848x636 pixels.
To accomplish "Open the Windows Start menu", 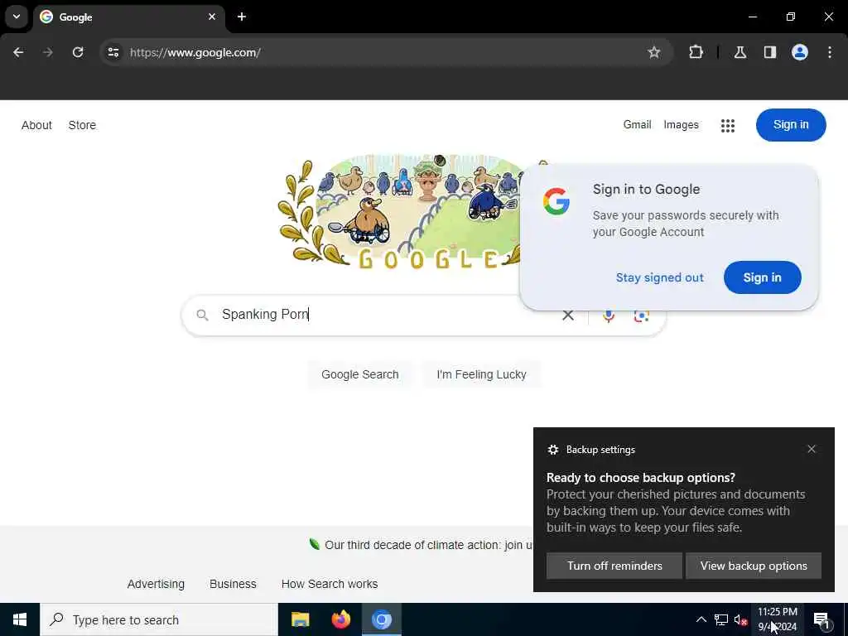I will pyautogui.click(x=20, y=619).
